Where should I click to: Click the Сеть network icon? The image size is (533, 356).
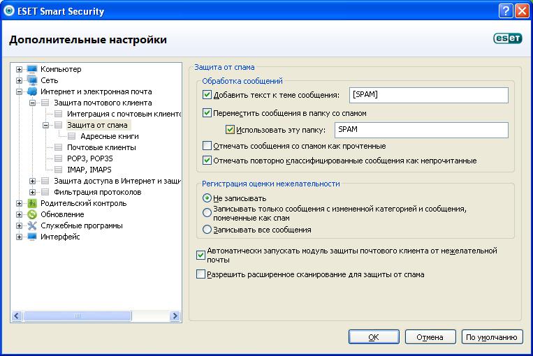coord(32,80)
